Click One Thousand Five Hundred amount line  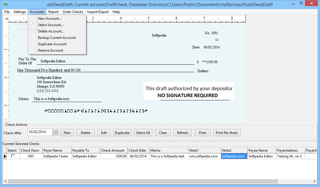point(49,70)
